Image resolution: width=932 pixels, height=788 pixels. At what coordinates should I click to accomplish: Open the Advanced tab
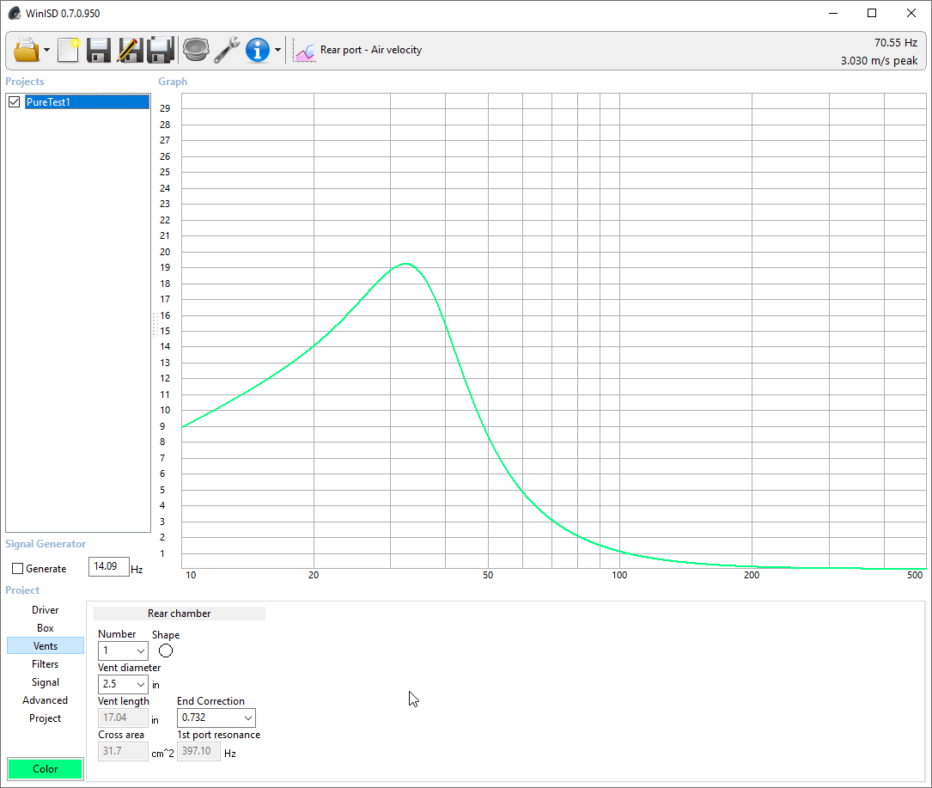[x=46, y=700]
